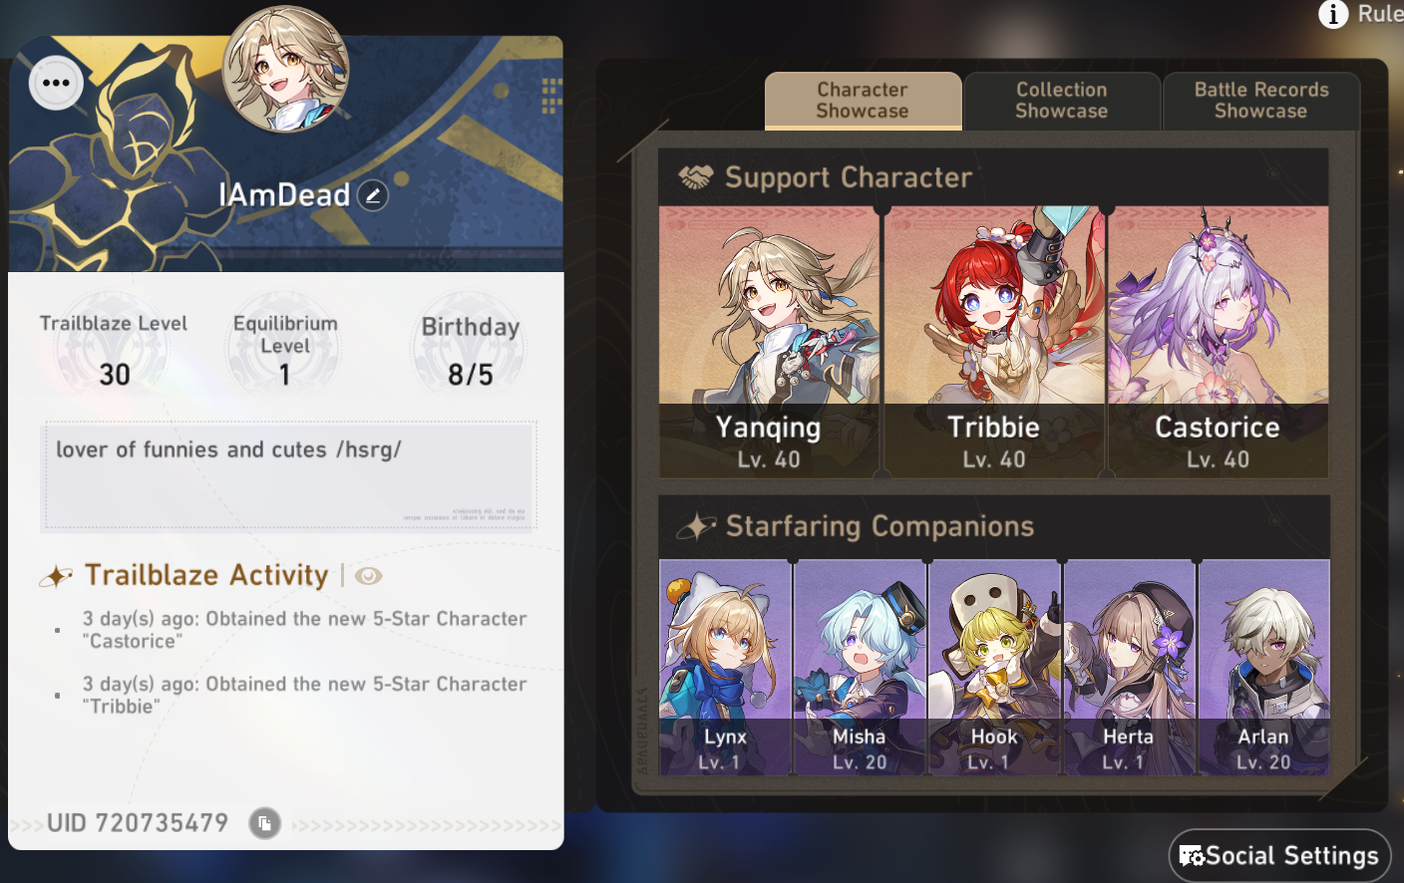Click the profile avatar portrait
Image resolution: width=1404 pixels, height=883 pixels.
(x=286, y=70)
